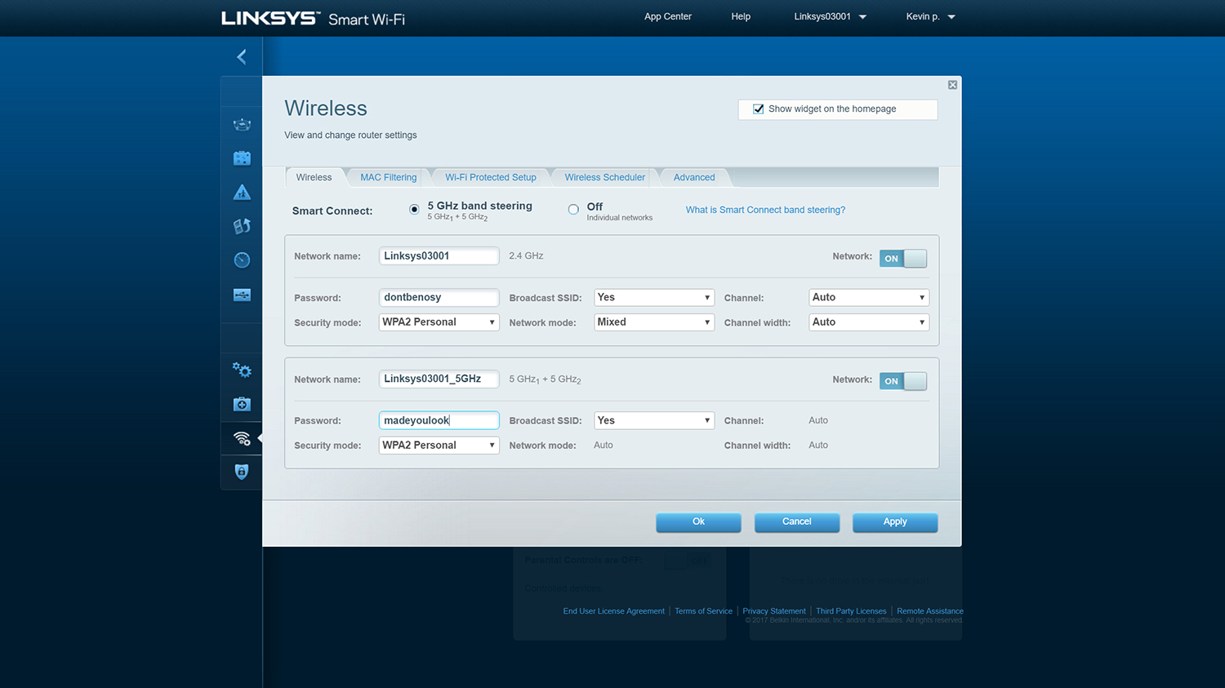This screenshot has width=1225, height=688.
Task: Select 5 GHz band steering radio button
Action: tap(414, 210)
